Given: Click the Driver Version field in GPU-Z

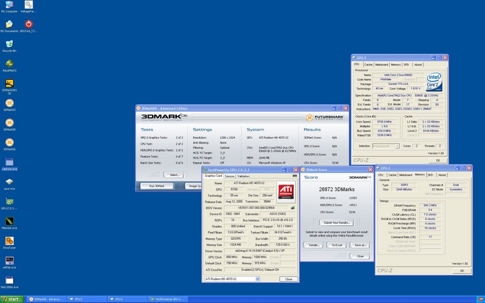Looking at the screenshot, I should point(260,251).
